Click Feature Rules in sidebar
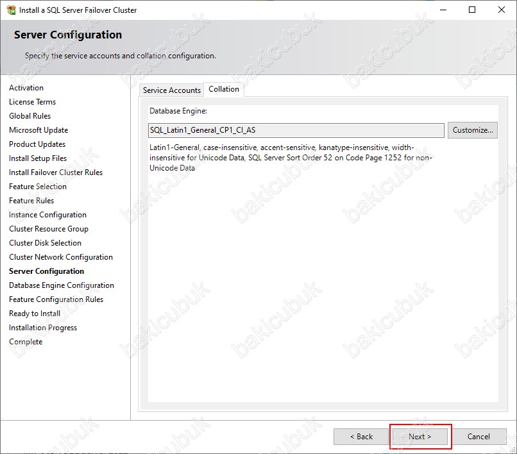The height and width of the screenshot is (454, 517). 31,201
